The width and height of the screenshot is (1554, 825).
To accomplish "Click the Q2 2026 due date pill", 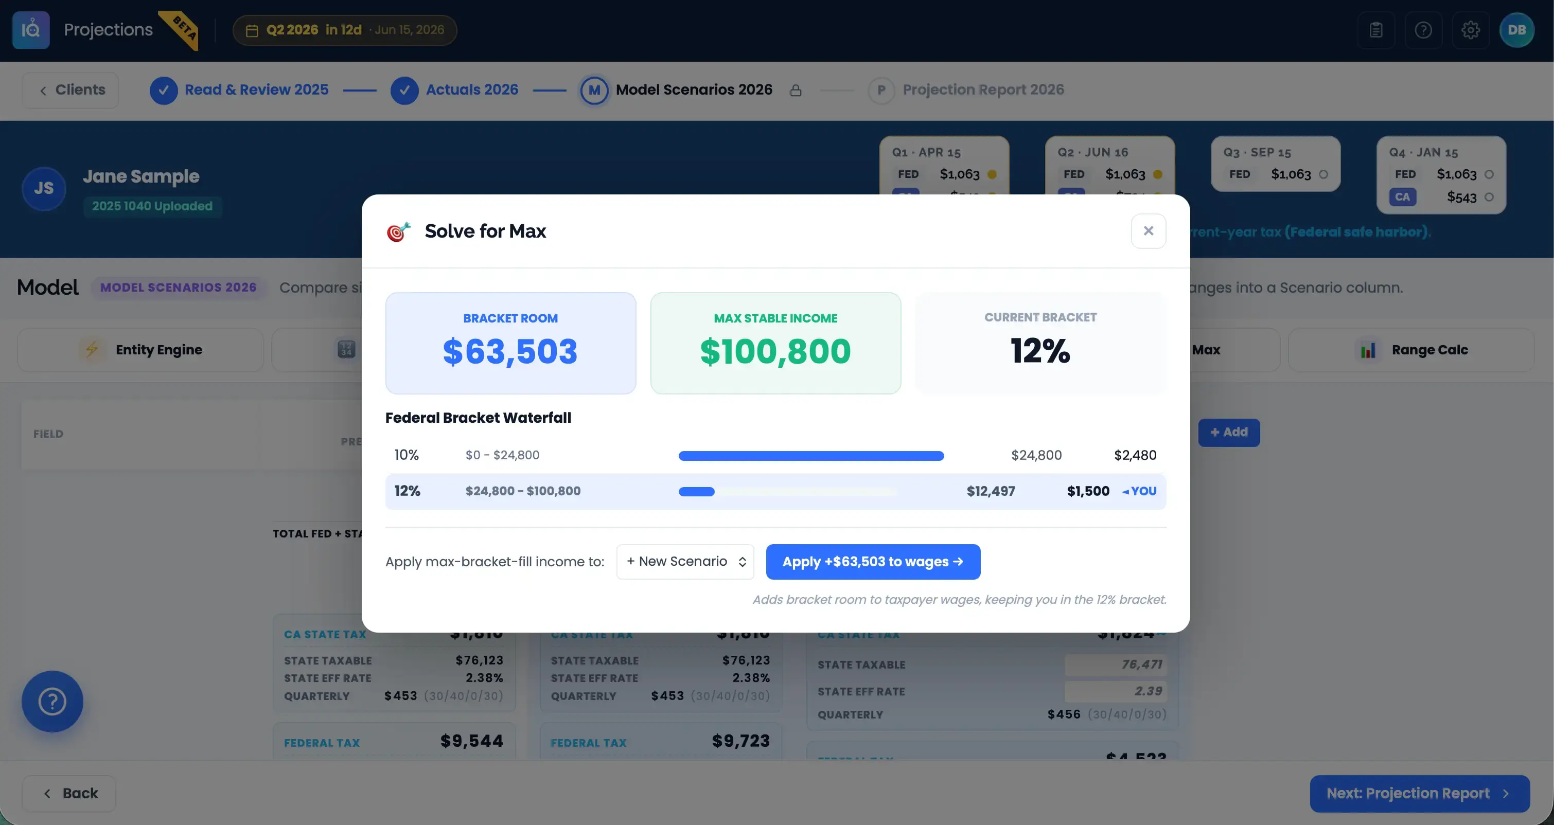I will pos(344,29).
